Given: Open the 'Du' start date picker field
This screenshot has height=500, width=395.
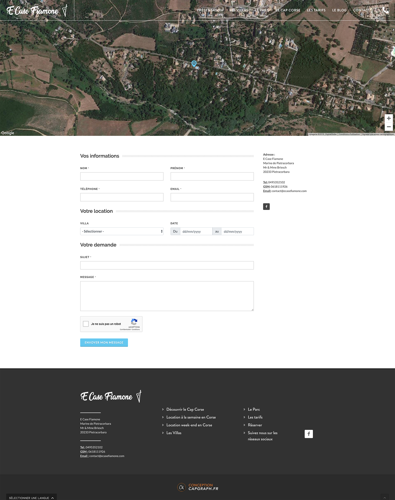Looking at the screenshot, I should coord(196,231).
